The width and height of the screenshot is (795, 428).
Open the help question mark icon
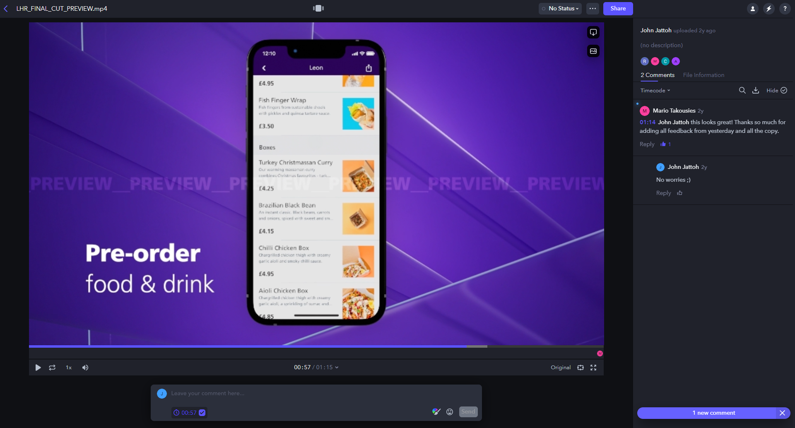[x=785, y=9]
